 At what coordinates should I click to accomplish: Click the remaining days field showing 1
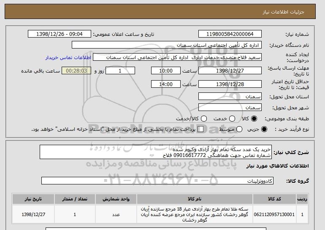pyautogui.click(x=120, y=70)
